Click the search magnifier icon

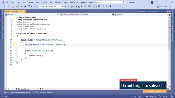coord(124,2)
